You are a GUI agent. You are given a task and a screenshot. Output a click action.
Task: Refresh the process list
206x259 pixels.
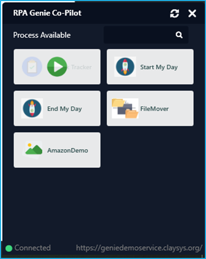point(174,13)
